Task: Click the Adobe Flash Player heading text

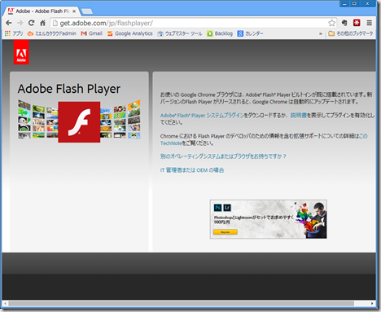Action: point(69,89)
